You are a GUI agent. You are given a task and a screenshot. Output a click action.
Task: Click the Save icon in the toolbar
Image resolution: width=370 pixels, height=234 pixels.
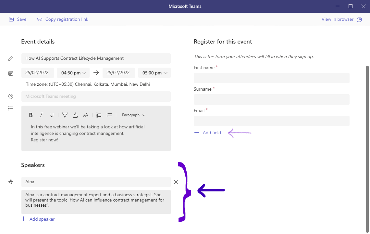point(12,19)
